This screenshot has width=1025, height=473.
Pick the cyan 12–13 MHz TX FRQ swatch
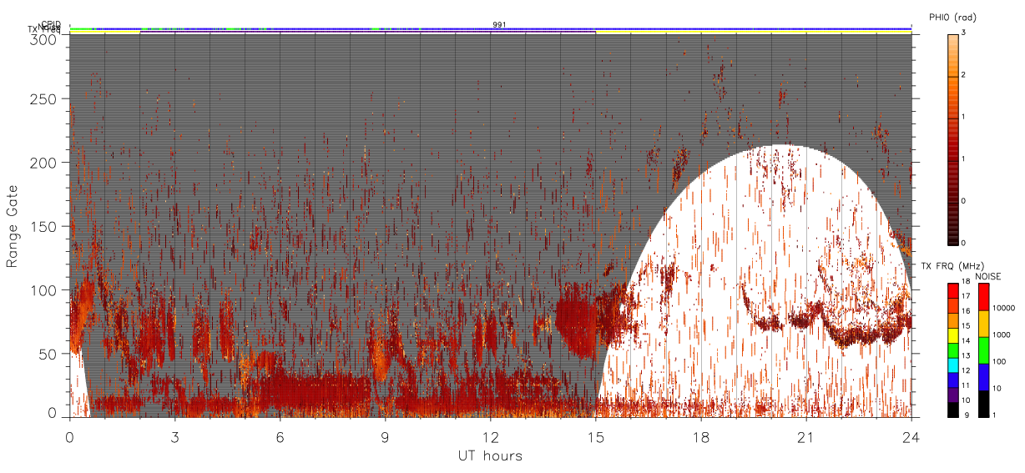(x=952, y=364)
